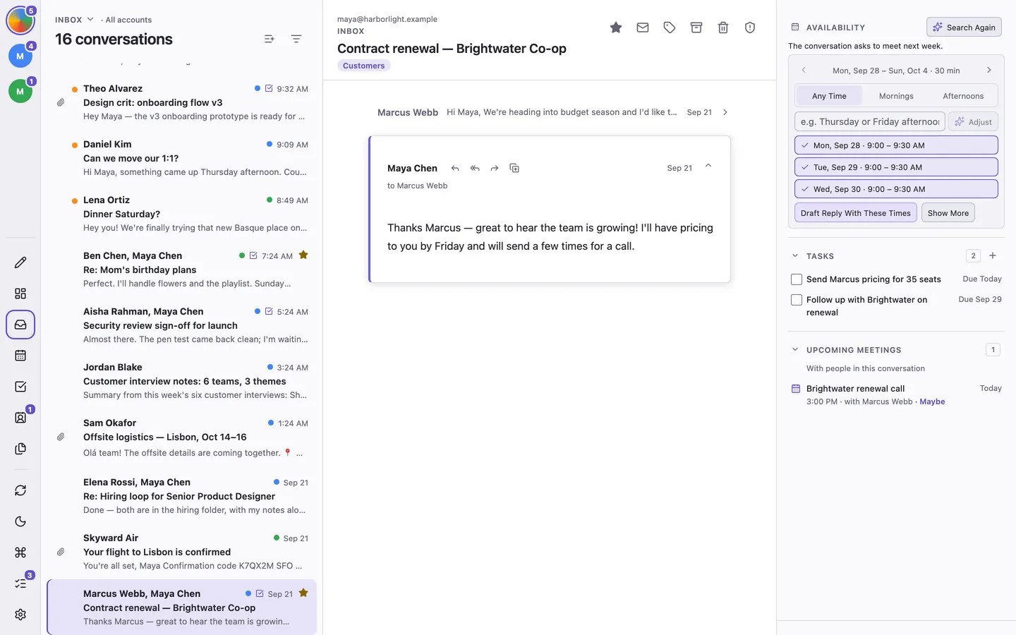The image size is (1016, 635).
Task: Open the compose pencil icon in the sidebar
Action: pos(20,262)
